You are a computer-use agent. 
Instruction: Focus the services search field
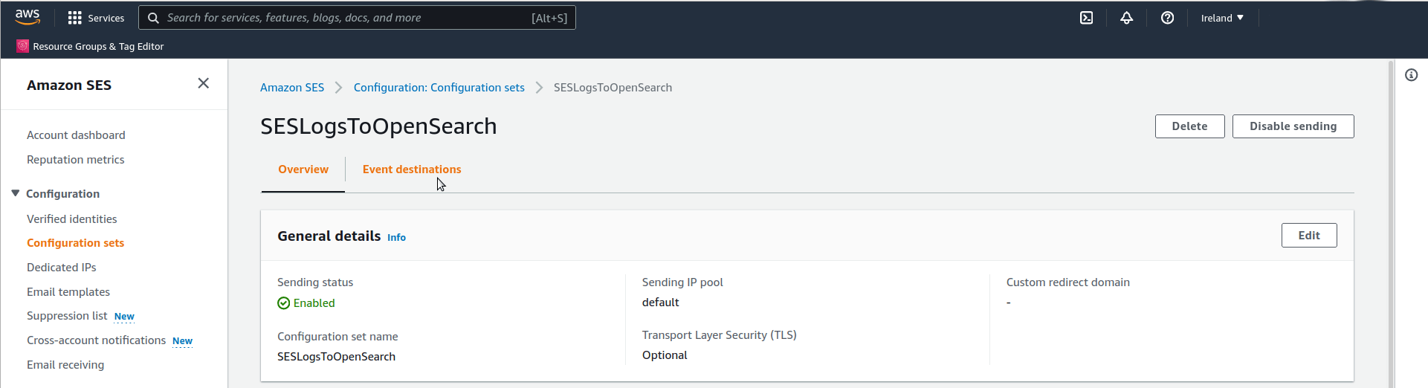357,18
